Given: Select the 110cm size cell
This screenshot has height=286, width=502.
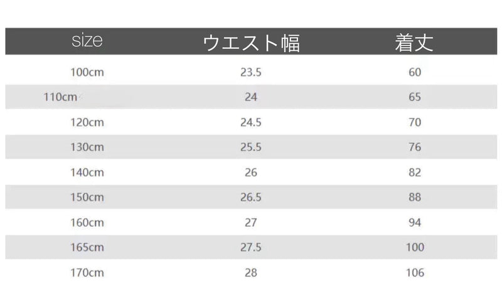Looking at the screenshot, I should click(x=60, y=97).
